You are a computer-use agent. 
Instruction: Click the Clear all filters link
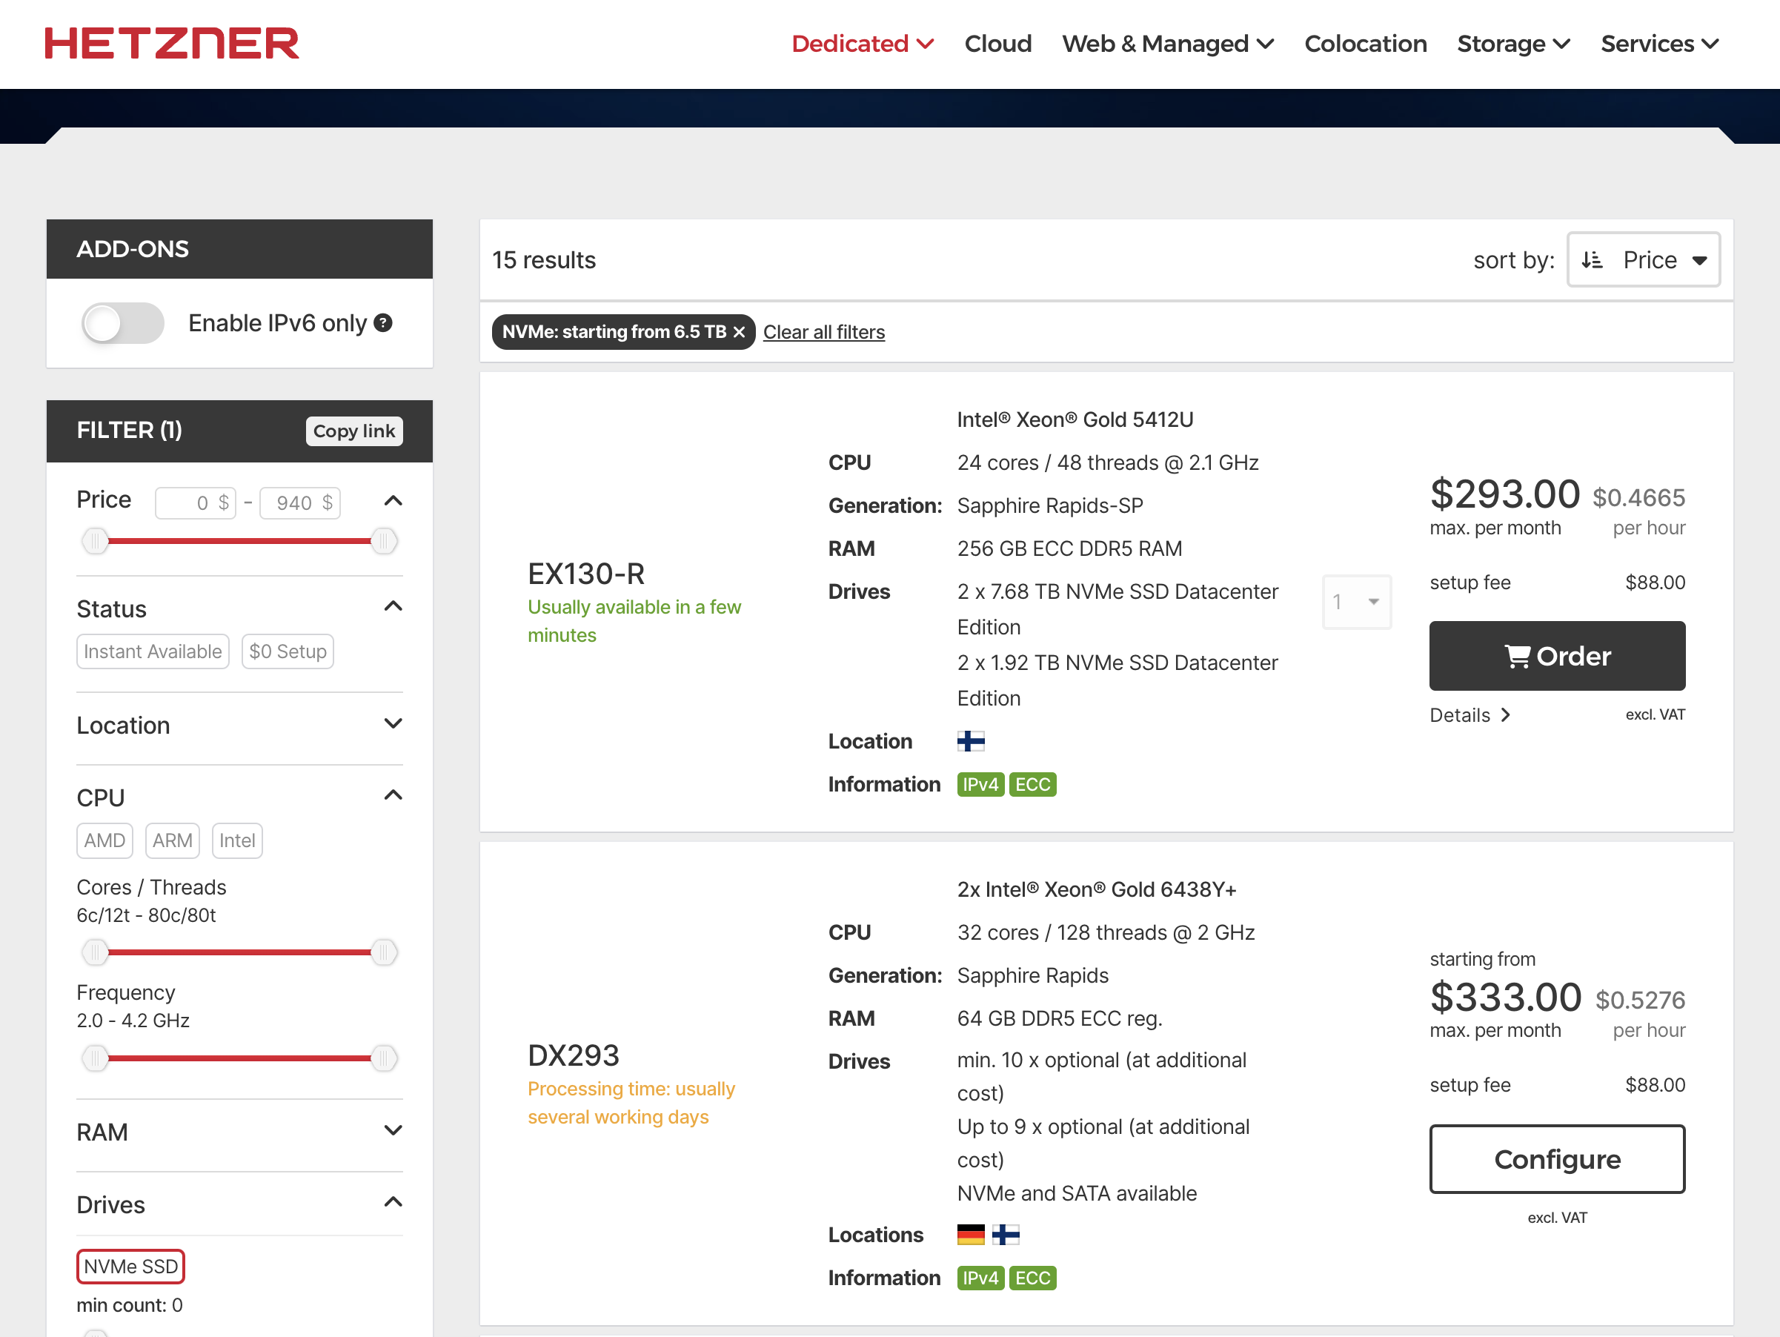pyautogui.click(x=823, y=331)
